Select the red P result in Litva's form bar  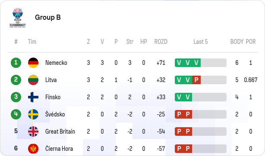click(196, 80)
